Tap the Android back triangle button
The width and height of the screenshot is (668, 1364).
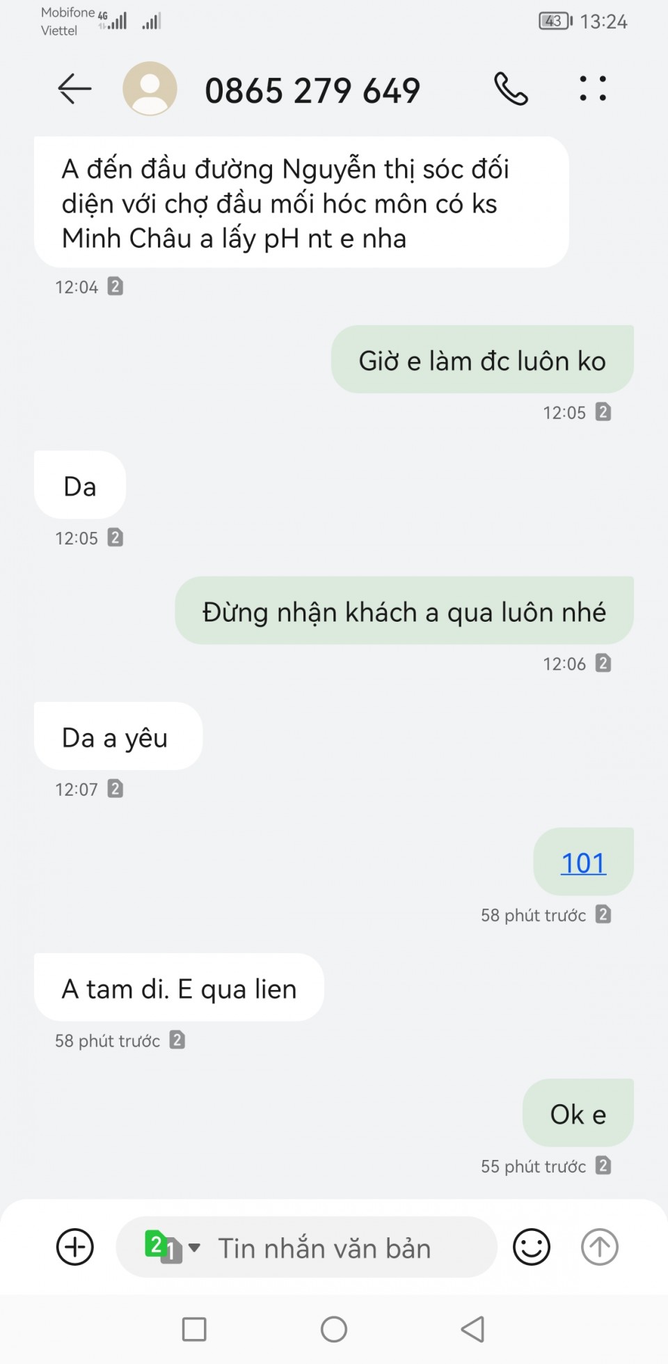point(473,1329)
